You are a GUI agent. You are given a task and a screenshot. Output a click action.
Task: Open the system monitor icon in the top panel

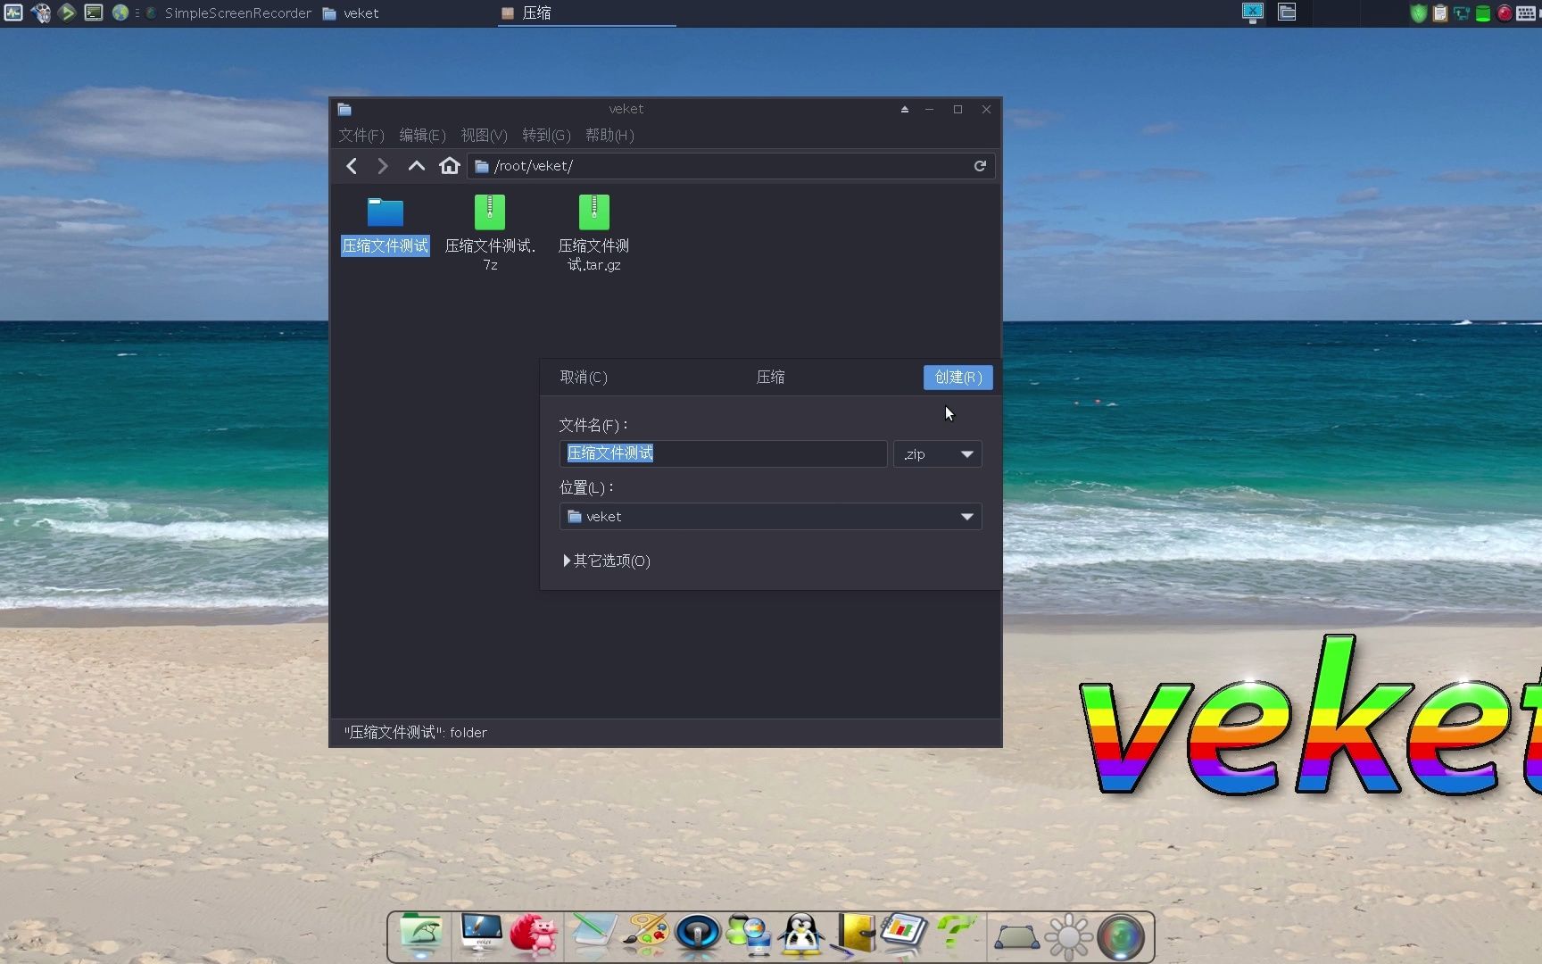click(12, 12)
